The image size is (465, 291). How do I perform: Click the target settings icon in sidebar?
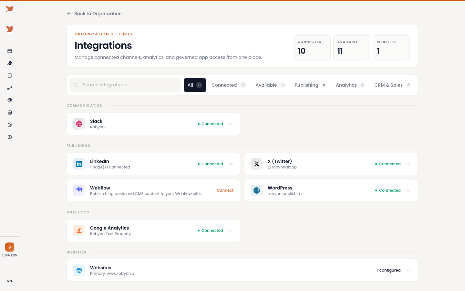(x=9, y=137)
